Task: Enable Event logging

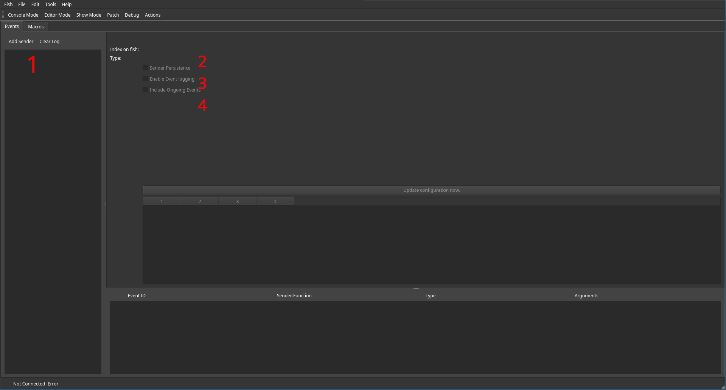Action: 145,78
